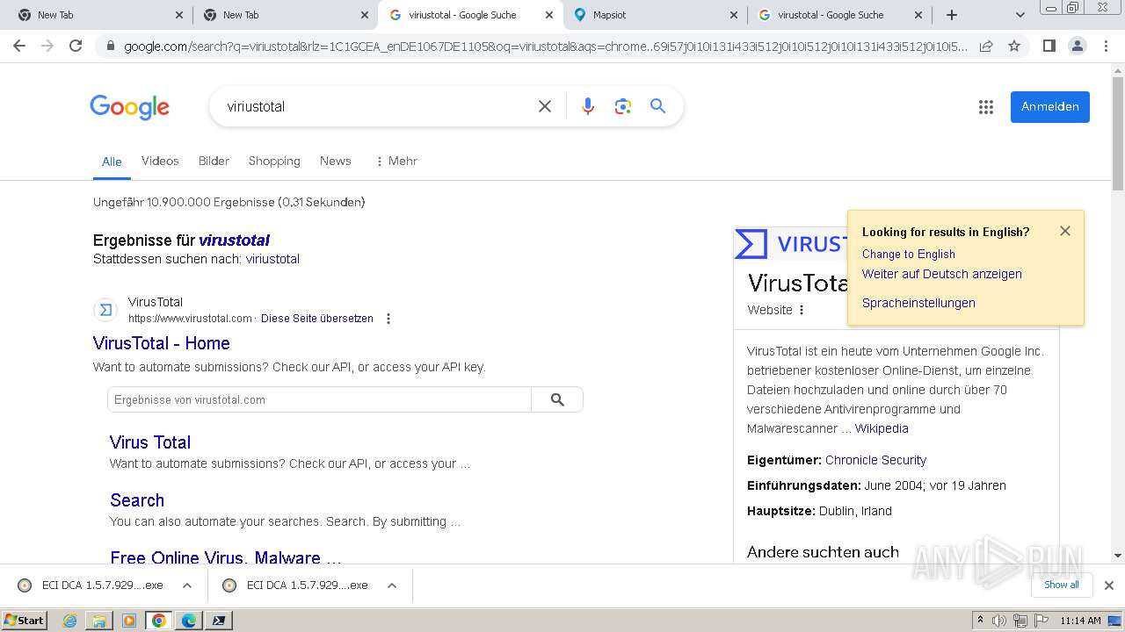This screenshot has height=632, width=1125.
Task: Click the taskbar clock showing 11:14 AM
Action: [x=1080, y=621]
